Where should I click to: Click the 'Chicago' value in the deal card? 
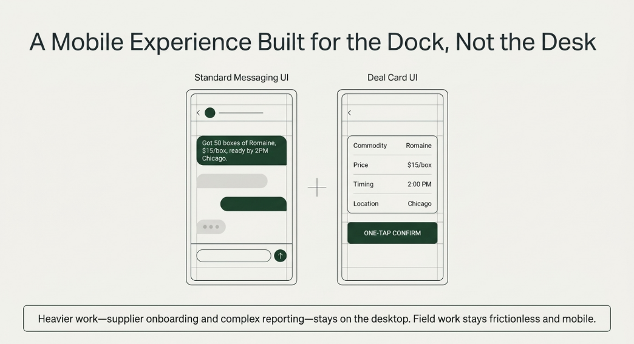419,203
